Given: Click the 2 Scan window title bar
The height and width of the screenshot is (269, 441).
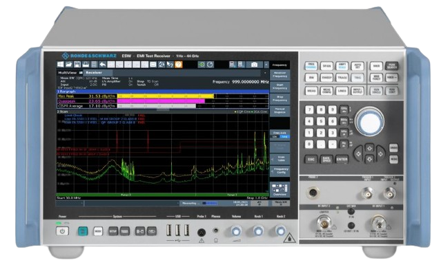Looking at the screenshot, I should (163, 111).
